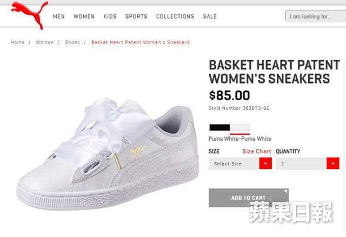Expand the Select Size dropdown
The image size is (346, 237).
click(x=240, y=164)
